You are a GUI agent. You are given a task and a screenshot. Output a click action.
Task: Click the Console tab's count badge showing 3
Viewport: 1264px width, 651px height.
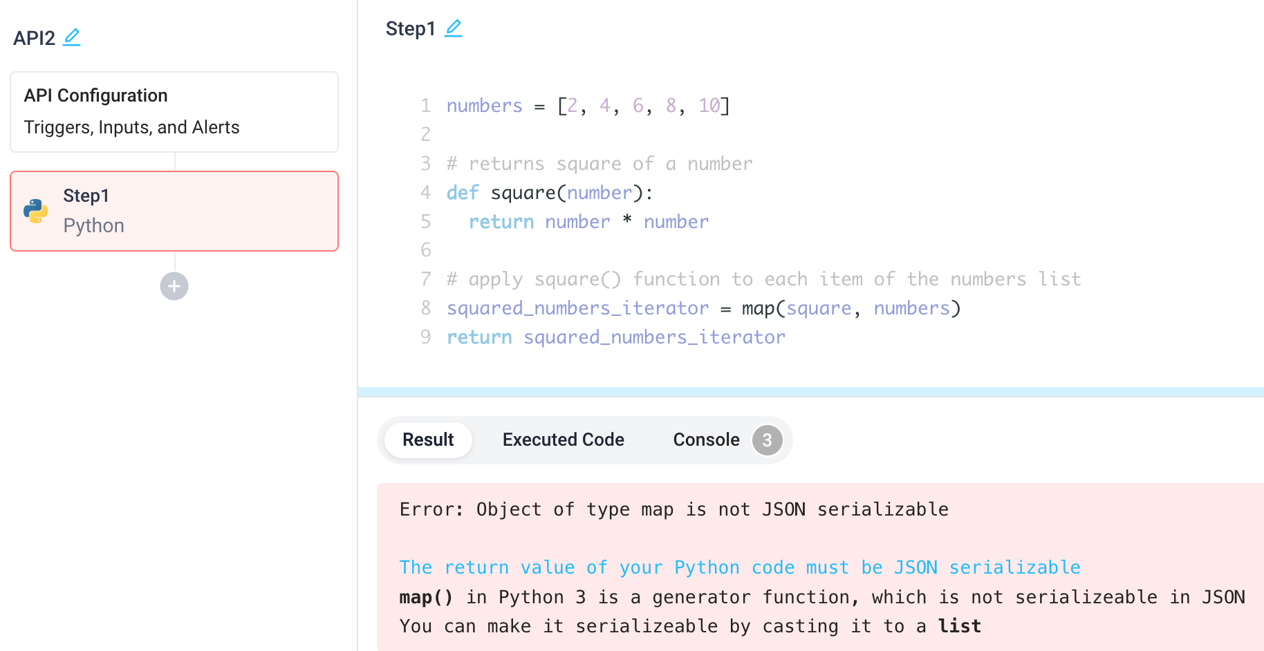coord(766,440)
